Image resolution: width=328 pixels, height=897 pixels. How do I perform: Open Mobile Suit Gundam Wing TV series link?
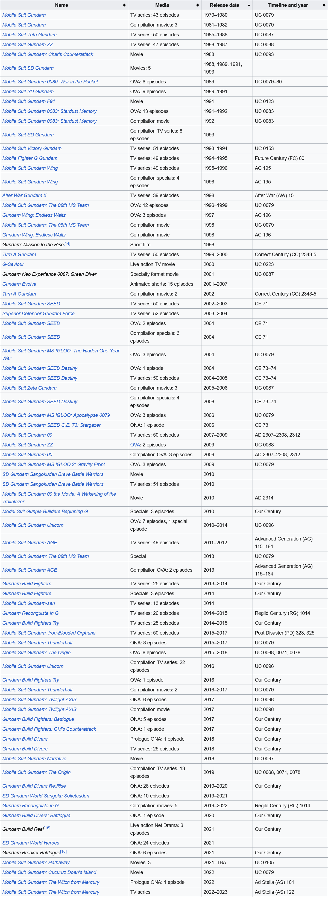click(x=30, y=168)
